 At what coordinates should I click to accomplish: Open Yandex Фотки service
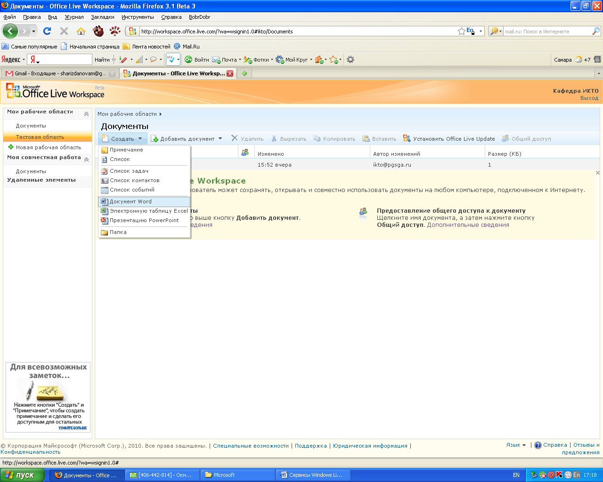coord(258,60)
